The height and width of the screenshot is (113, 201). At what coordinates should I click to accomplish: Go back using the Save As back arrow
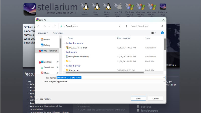click(38, 26)
